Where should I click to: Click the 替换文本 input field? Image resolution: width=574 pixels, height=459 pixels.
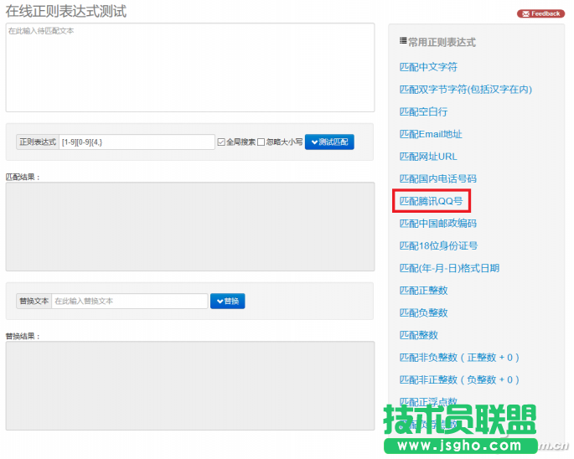[x=129, y=301]
